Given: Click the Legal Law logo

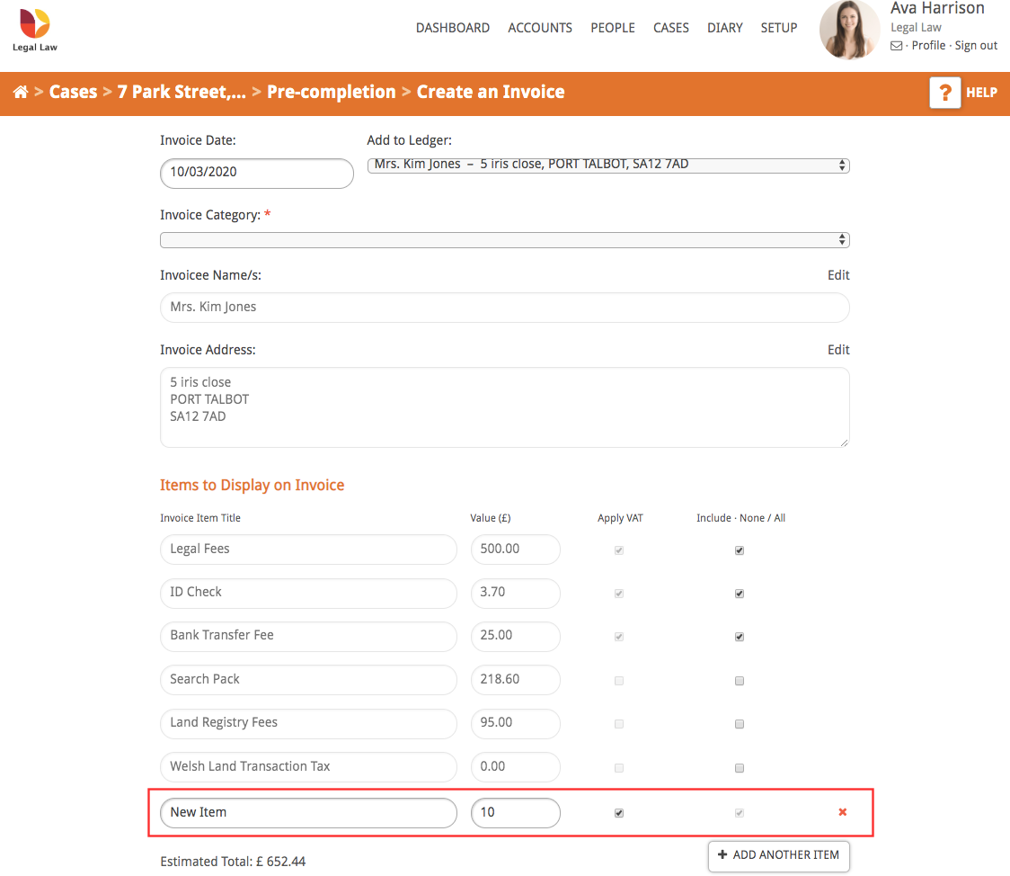Looking at the screenshot, I should (34, 32).
